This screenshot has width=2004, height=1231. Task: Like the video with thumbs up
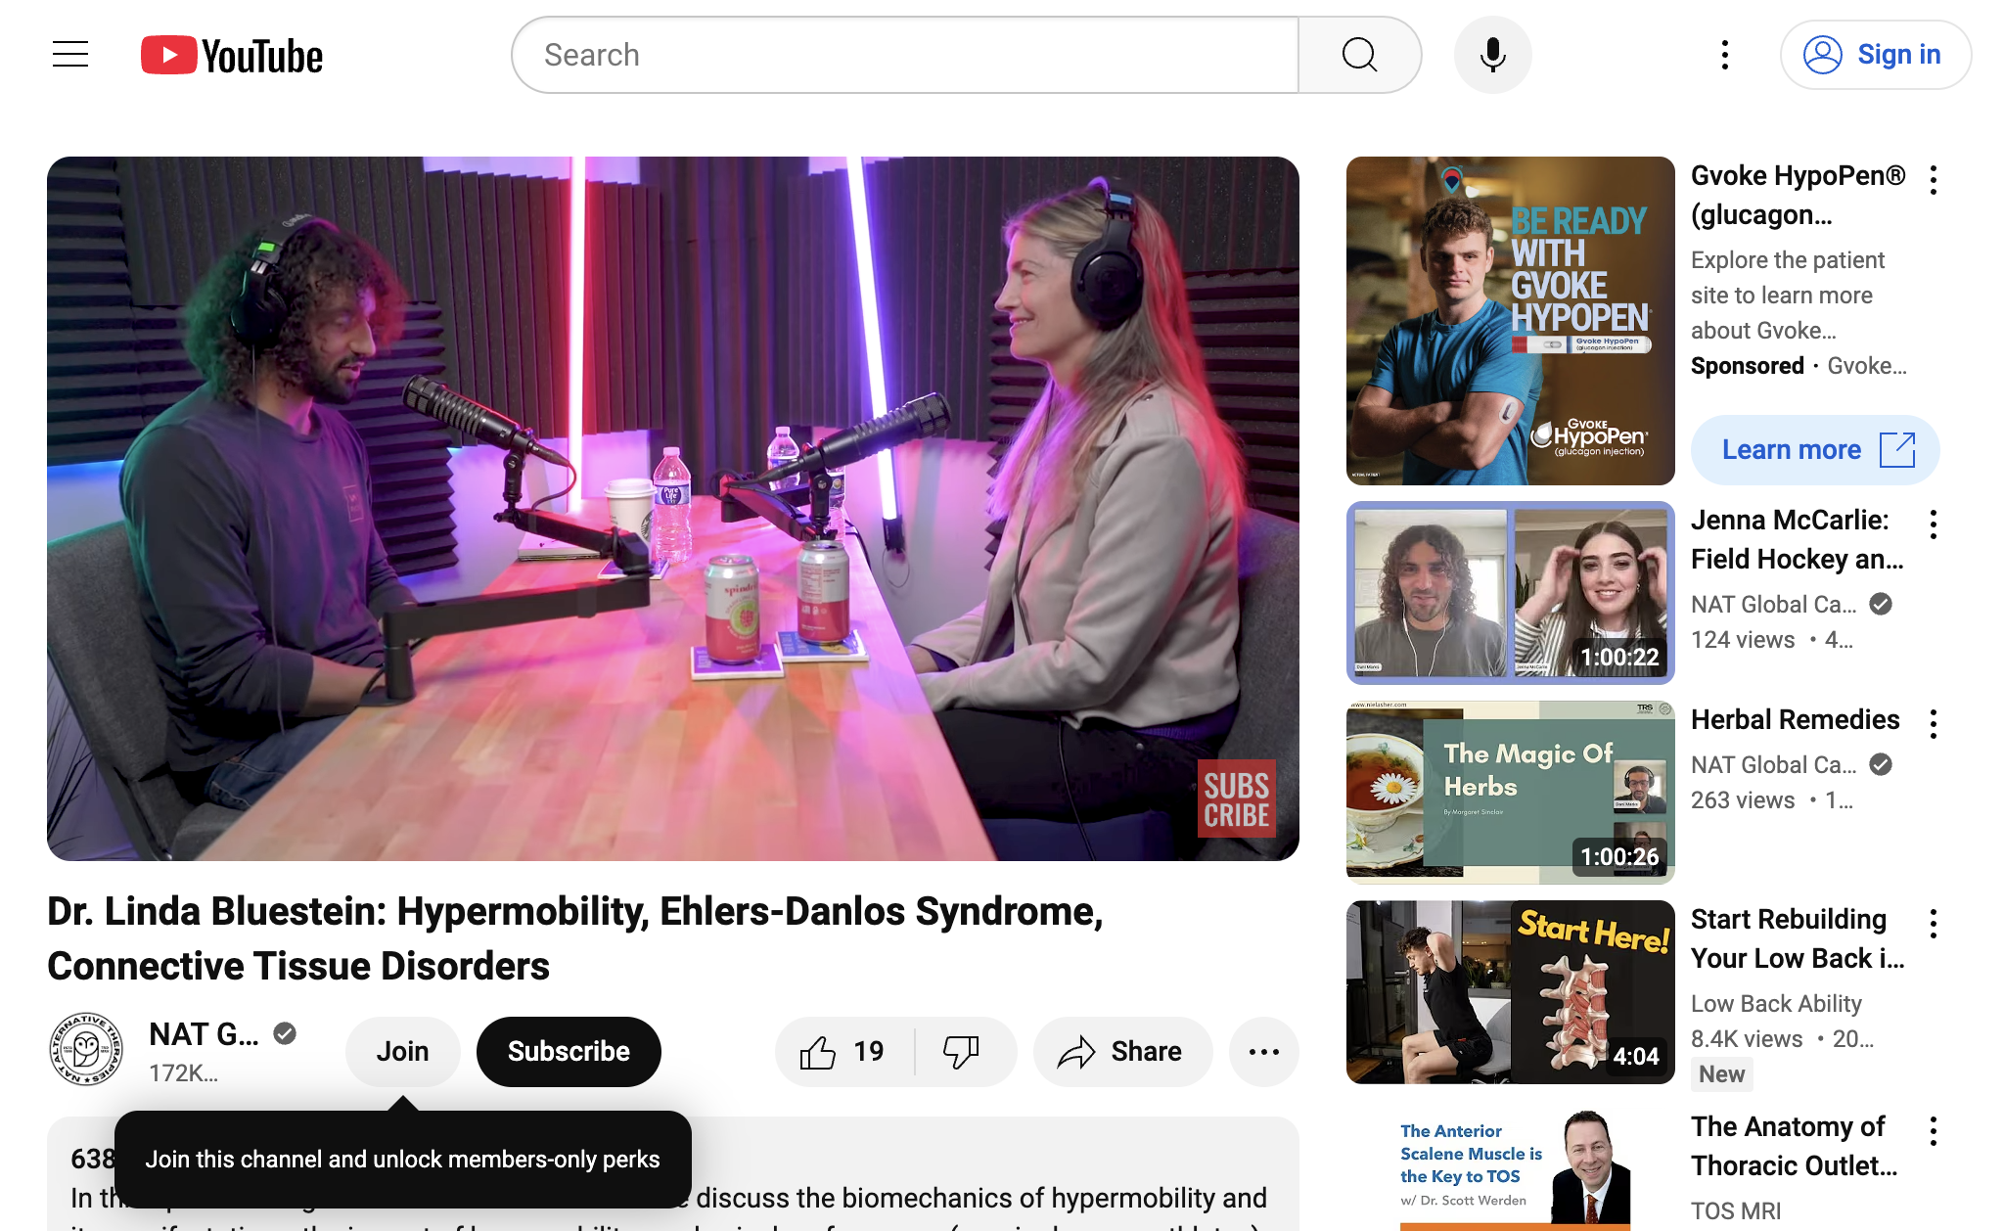coord(843,1052)
